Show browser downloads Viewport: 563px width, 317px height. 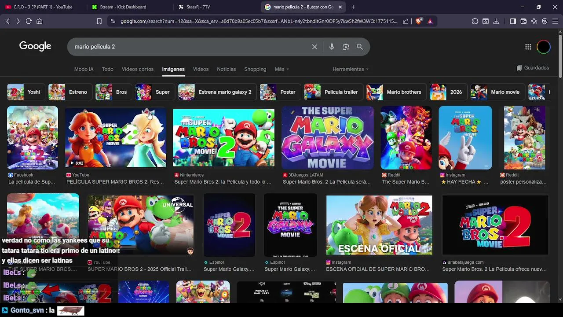point(496,21)
